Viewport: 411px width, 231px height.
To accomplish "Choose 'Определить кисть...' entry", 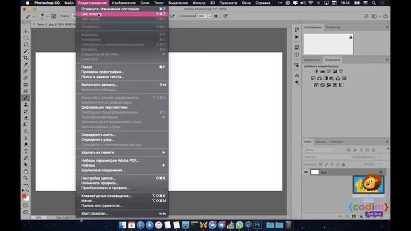I will pyautogui.click(x=122, y=135).
